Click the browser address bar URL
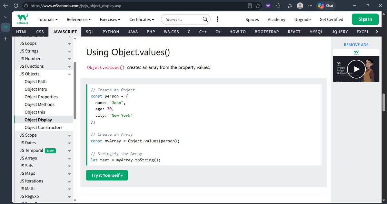 76,6
